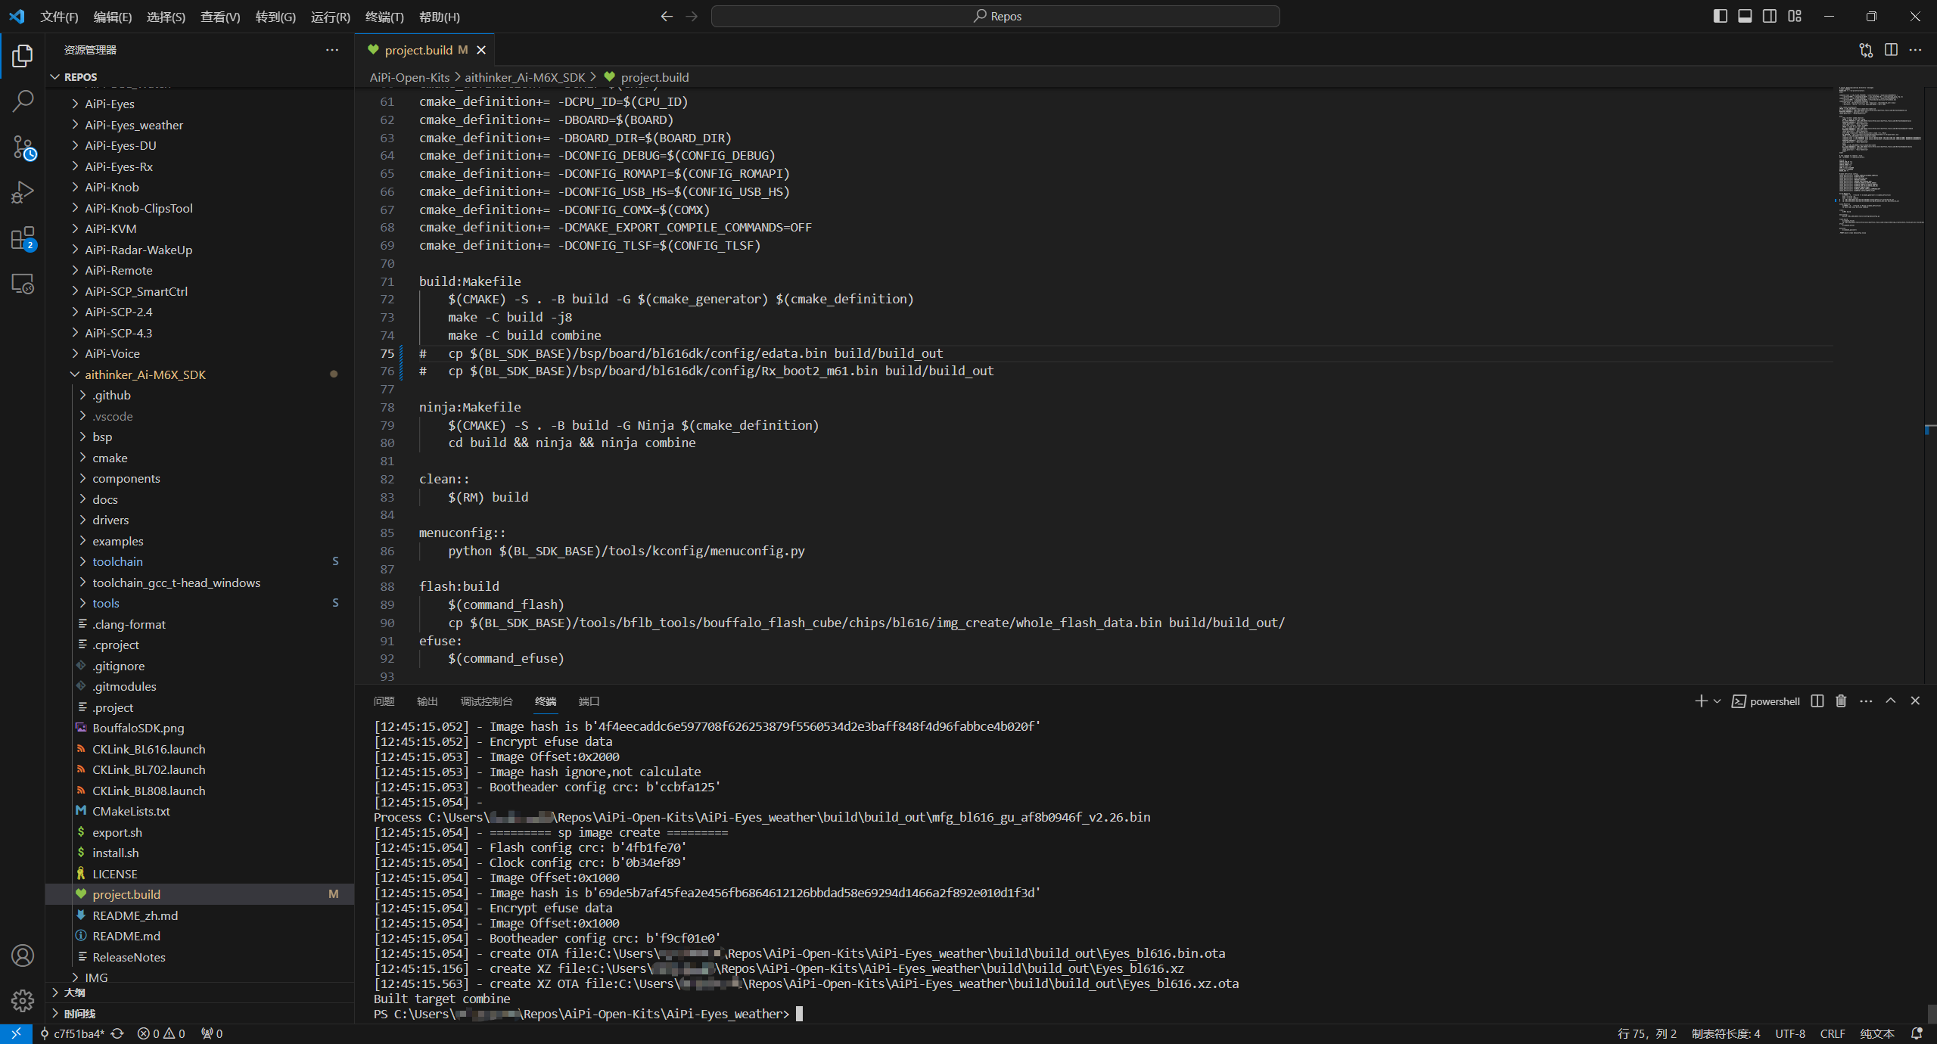Customize layout icon in title bar
The image size is (1937, 1044).
(x=1795, y=16)
